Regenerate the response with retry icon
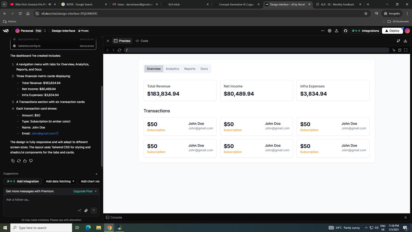This screenshot has height=232, width=412. point(19,161)
